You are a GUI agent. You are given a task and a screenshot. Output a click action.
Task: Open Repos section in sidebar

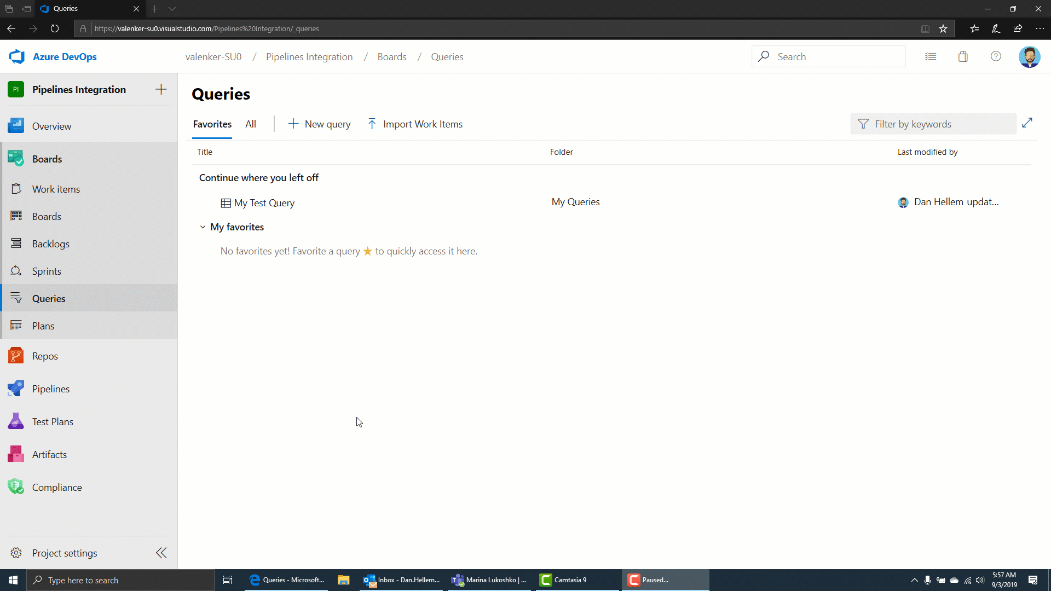coord(45,355)
